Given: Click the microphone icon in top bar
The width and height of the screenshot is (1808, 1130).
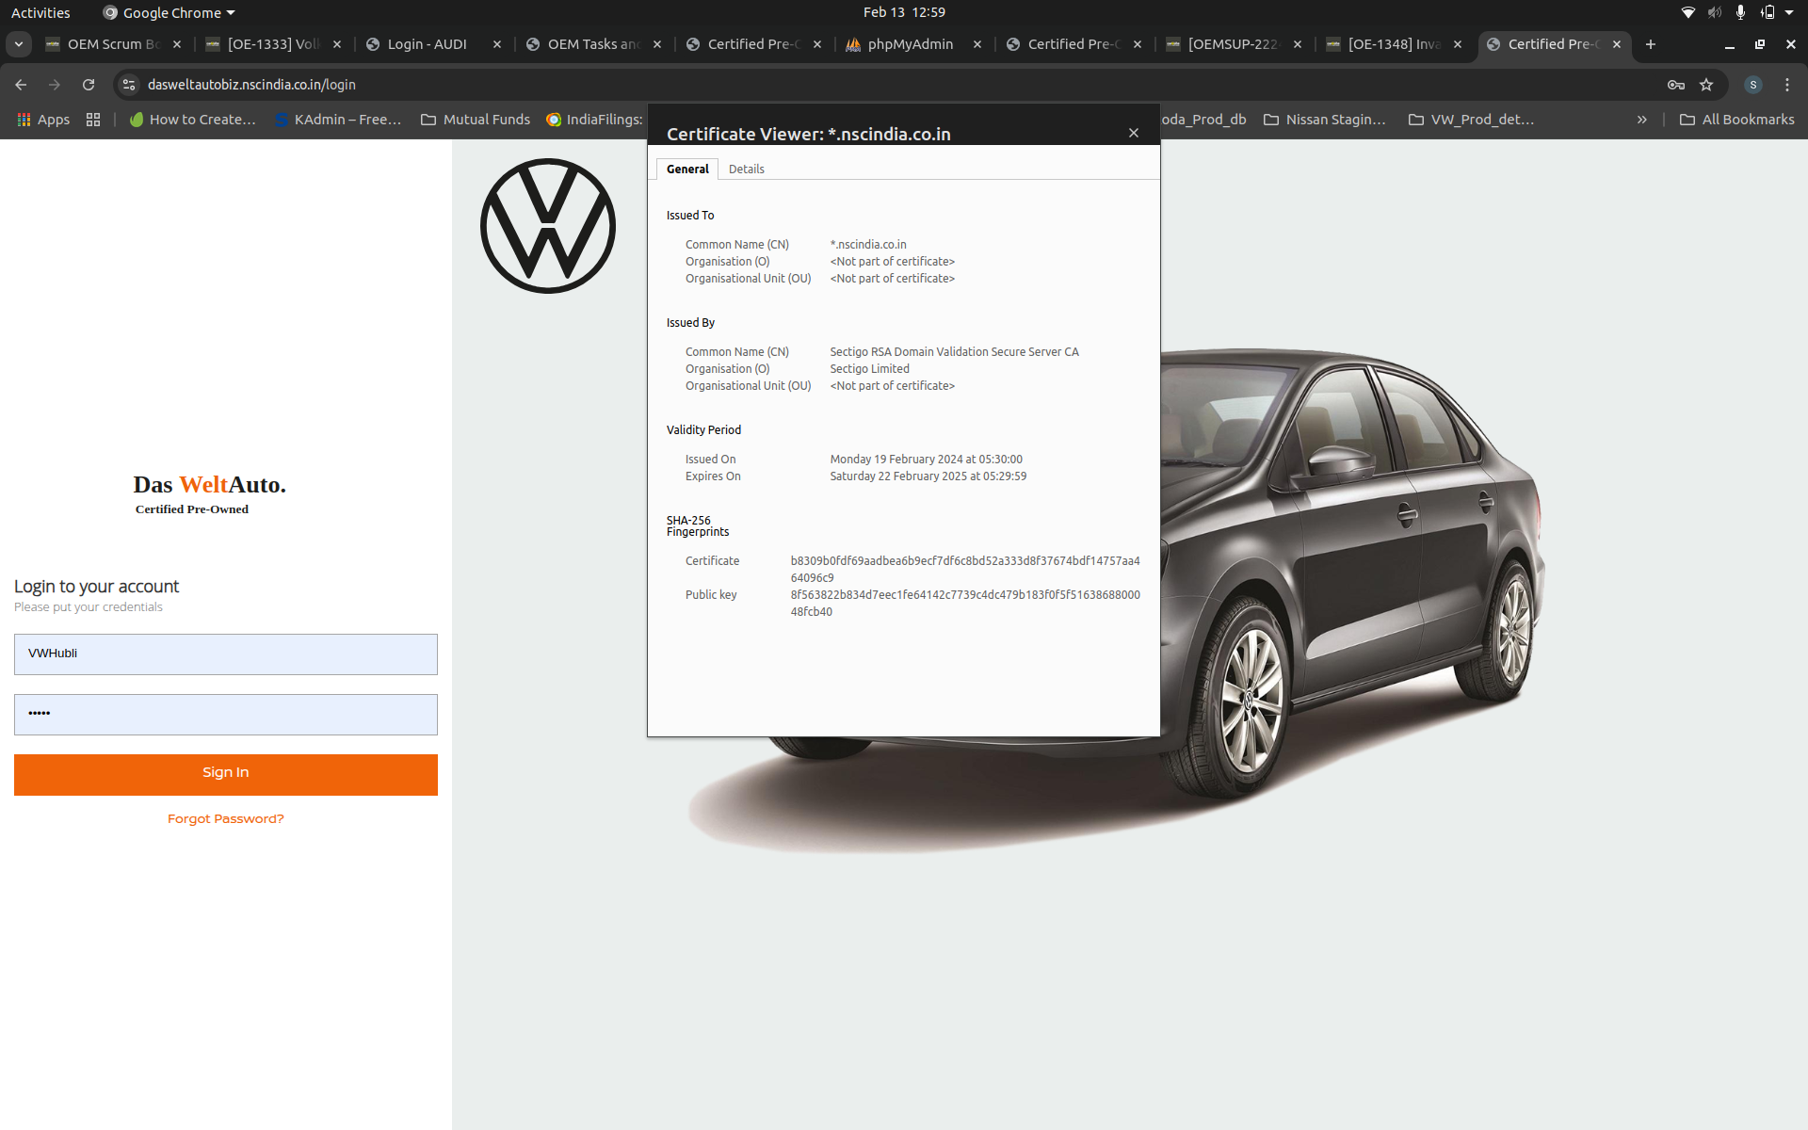Looking at the screenshot, I should pos(1740,12).
